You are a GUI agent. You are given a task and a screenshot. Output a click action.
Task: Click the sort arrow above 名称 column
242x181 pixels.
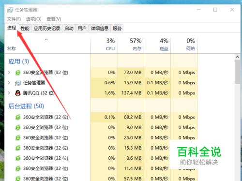pos(46,39)
